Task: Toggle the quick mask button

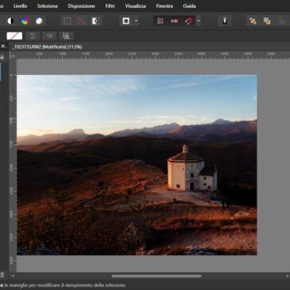Action: 126,21
